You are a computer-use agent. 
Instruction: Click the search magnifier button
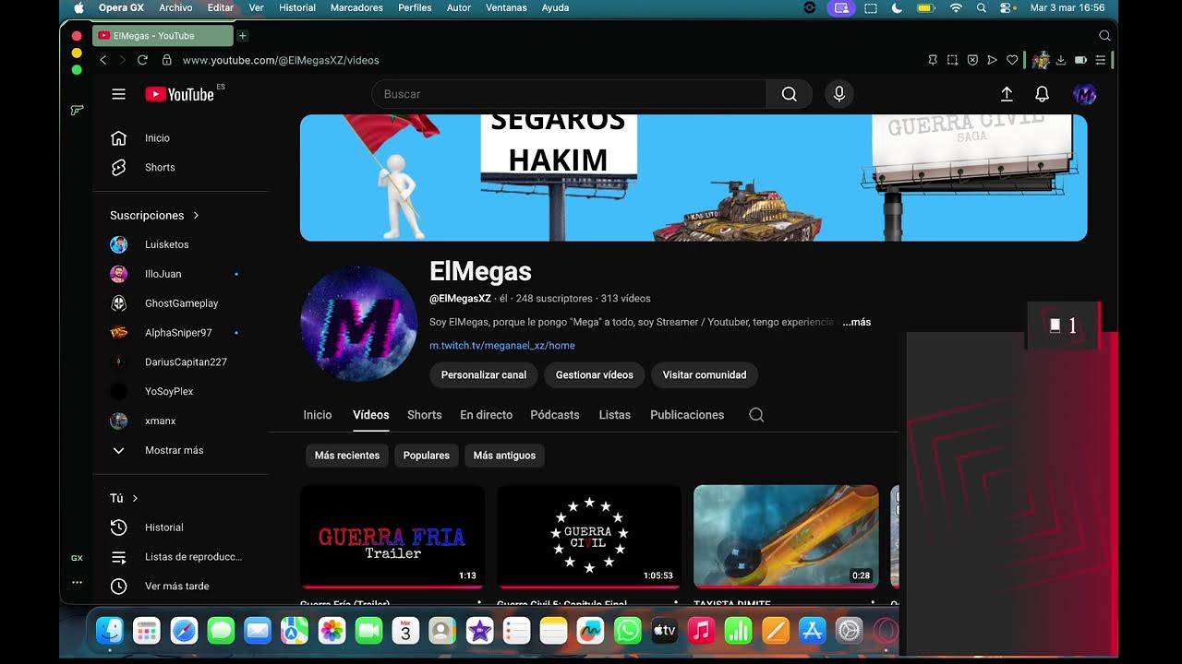[x=789, y=94]
